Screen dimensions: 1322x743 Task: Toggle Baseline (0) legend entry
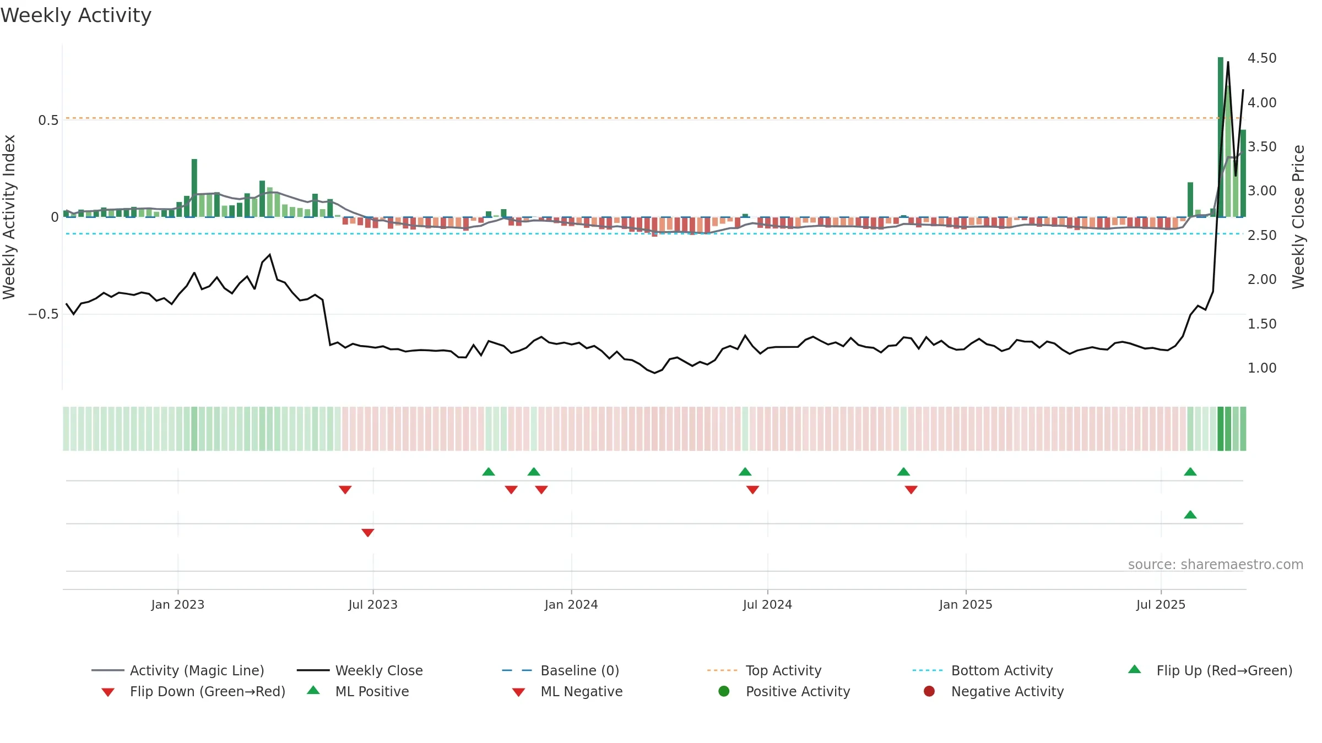tap(561, 670)
